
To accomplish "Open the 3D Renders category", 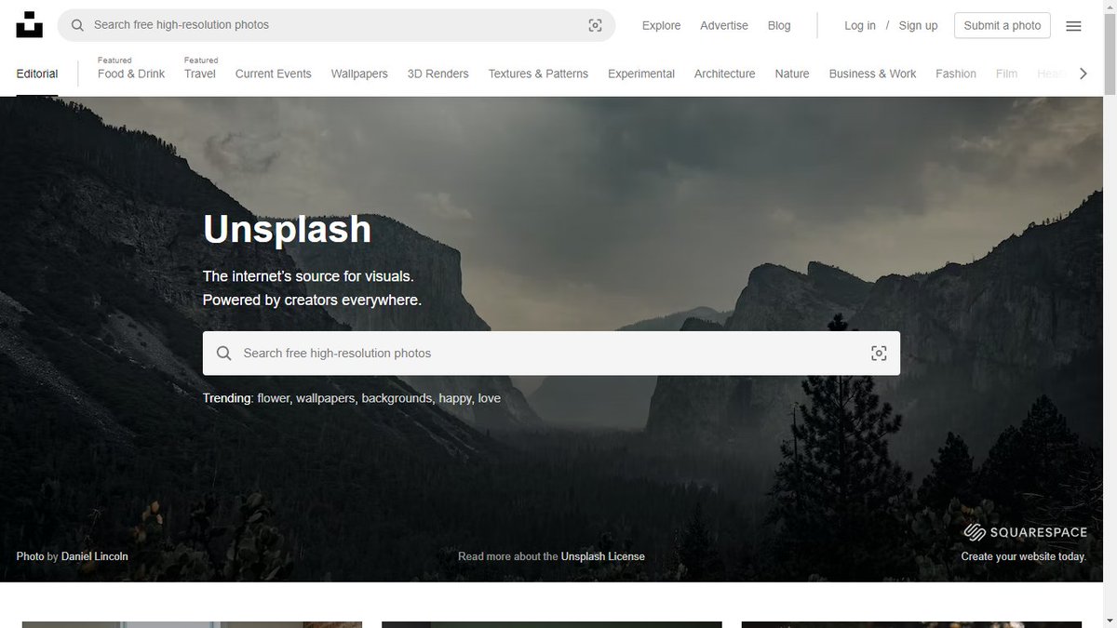I will (438, 73).
